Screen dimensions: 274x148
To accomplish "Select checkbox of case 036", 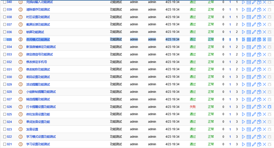I will [x=5, y=32].
